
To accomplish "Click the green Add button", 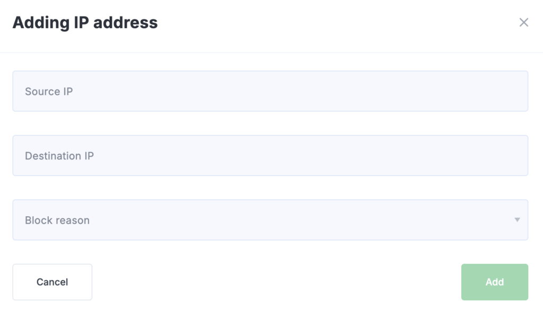I will [494, 282].
